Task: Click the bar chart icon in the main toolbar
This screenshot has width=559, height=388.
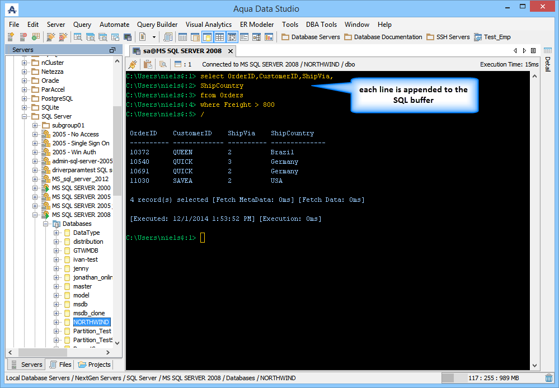Action: click(x=269, y=37)
